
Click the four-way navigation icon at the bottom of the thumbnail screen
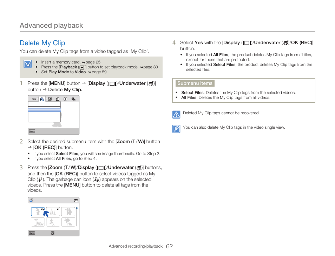tap(53, 233)
